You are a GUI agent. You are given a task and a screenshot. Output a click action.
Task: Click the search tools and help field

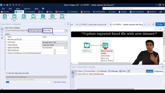tap(134, 8)
